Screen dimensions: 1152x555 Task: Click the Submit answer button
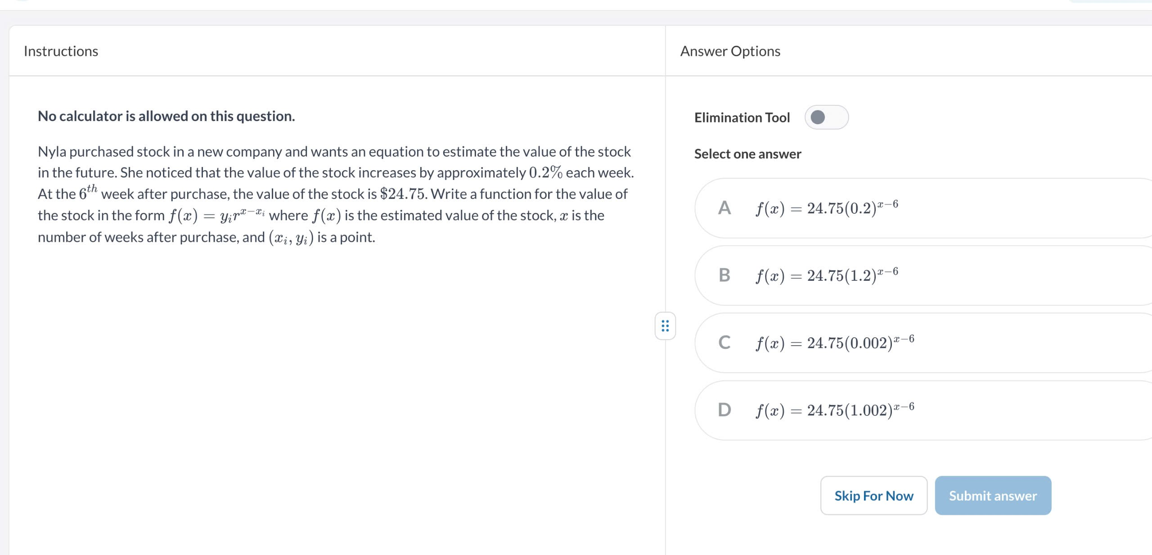click(x=993, y=496)
